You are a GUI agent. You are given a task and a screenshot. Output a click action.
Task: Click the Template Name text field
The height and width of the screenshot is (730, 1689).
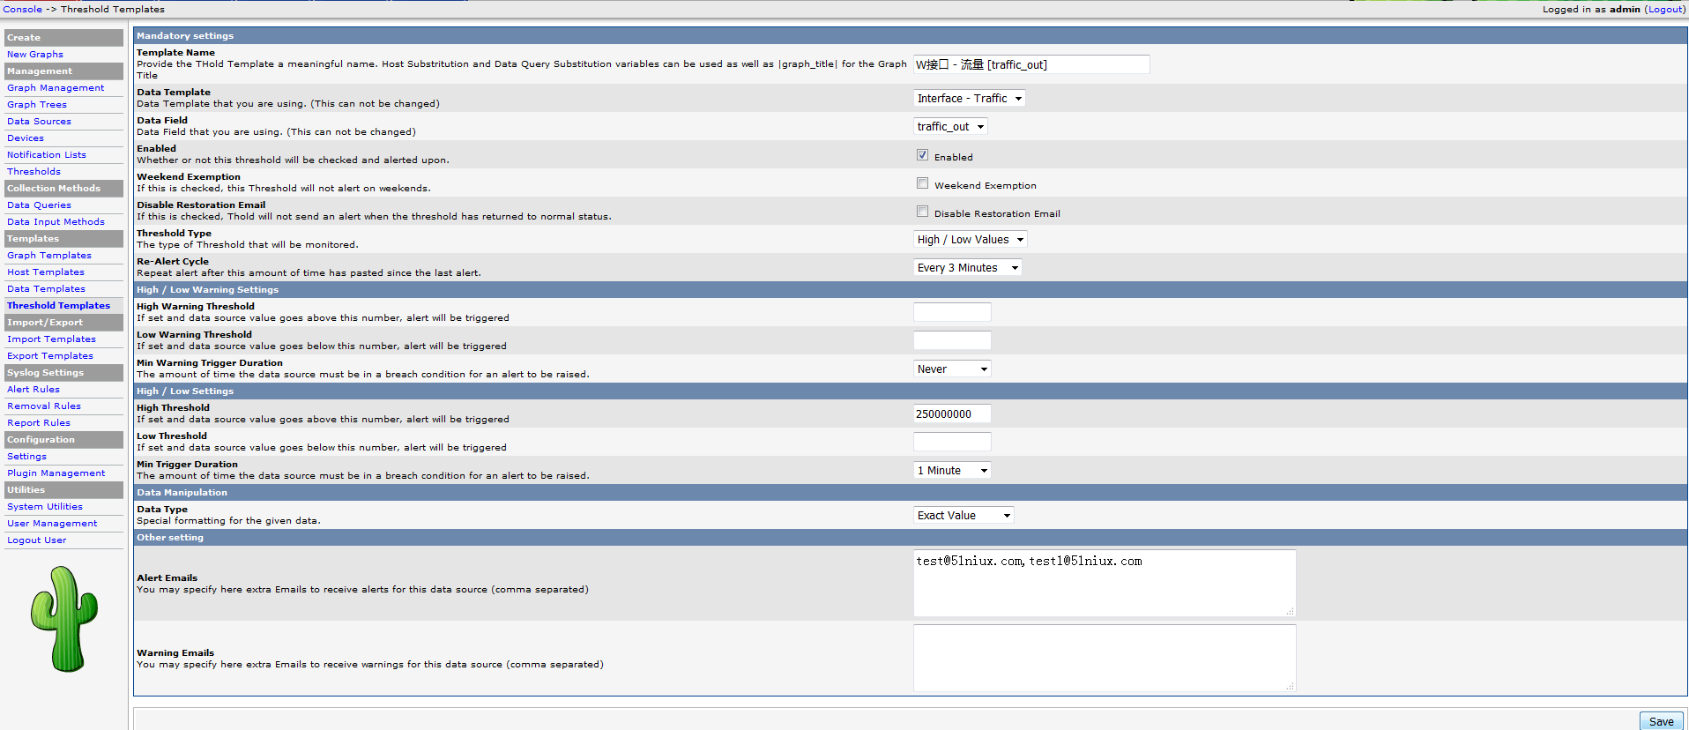click(x=1031, y=65)
